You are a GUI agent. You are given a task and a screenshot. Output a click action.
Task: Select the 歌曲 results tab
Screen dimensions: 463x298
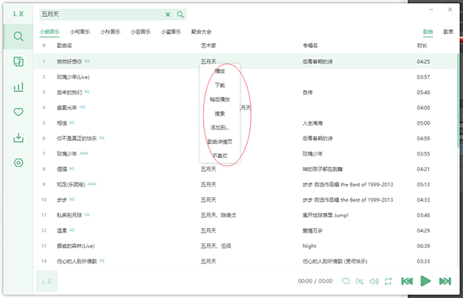428,32
